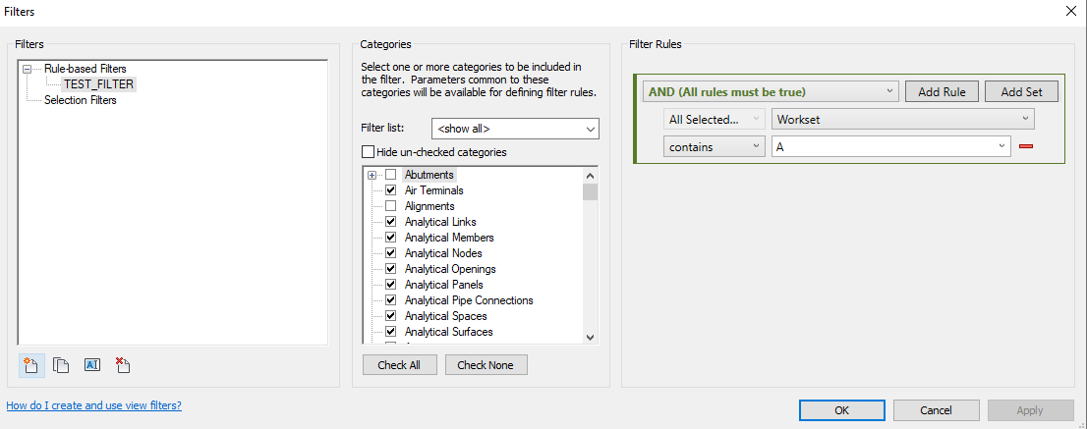This screenshot has height=429, width=1087.
Task: Open the Workset parameter dropdown
Action: [x=902, y=119]
